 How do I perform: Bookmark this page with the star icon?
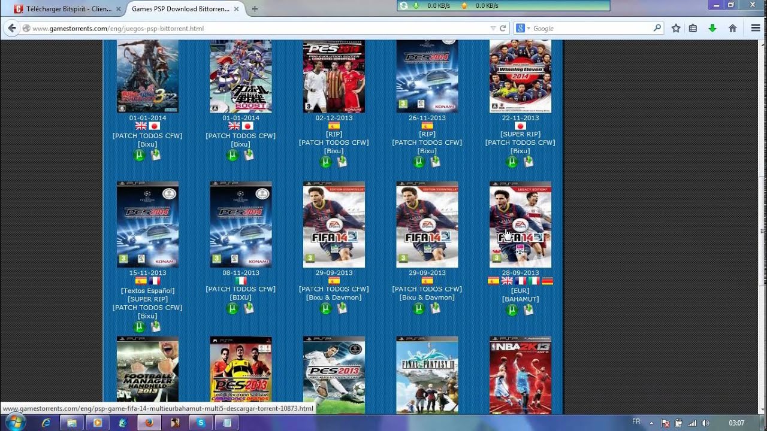tap(676, 28)
